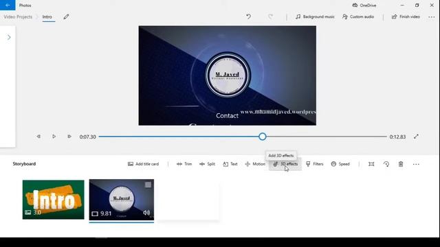Image resolution: width=440 pixels, height=247 pixels.
Task: Undo the last edit
Action: click(x=249, y=16)
